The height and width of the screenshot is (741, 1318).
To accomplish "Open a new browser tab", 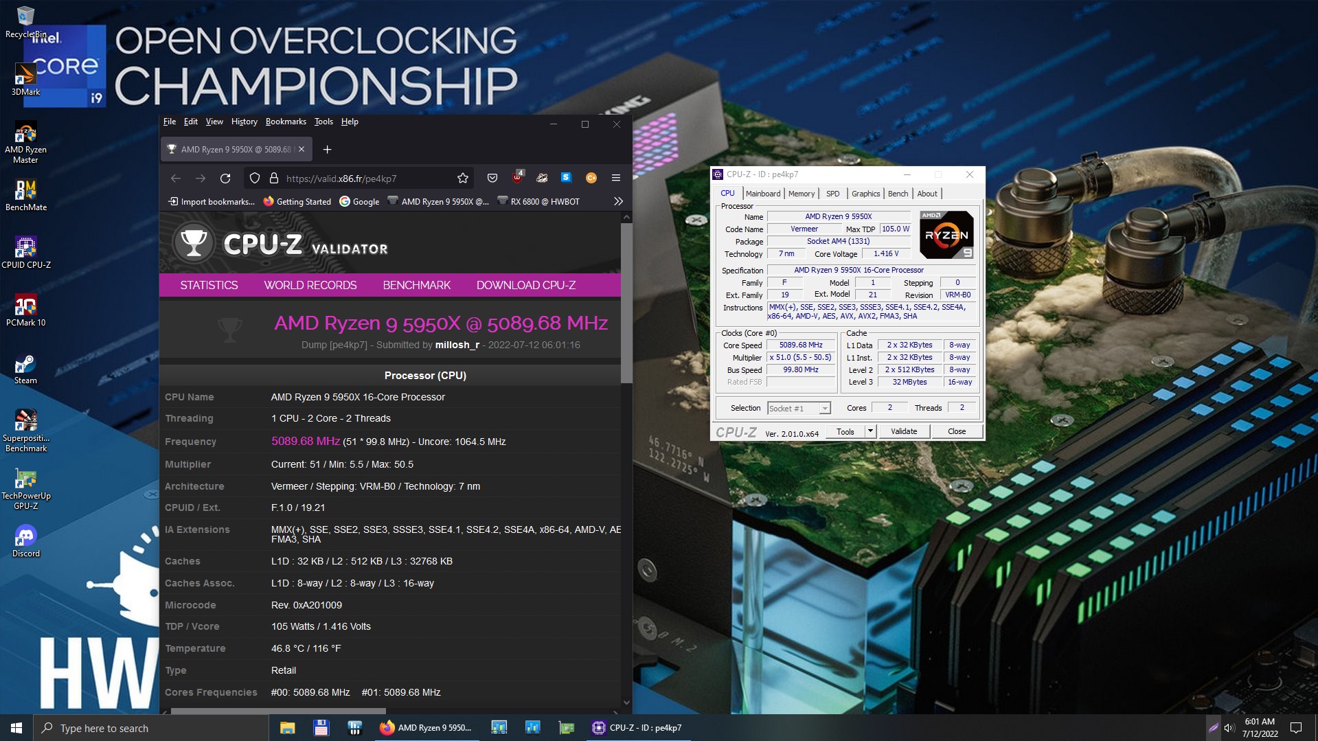I will pyautogui.click(x=327, y=149).
